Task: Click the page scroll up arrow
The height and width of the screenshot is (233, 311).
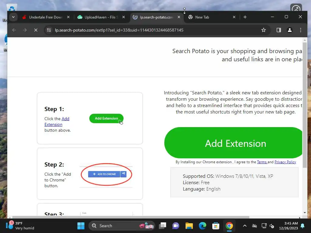Action: pyautogui.click(x=305, y=40)
